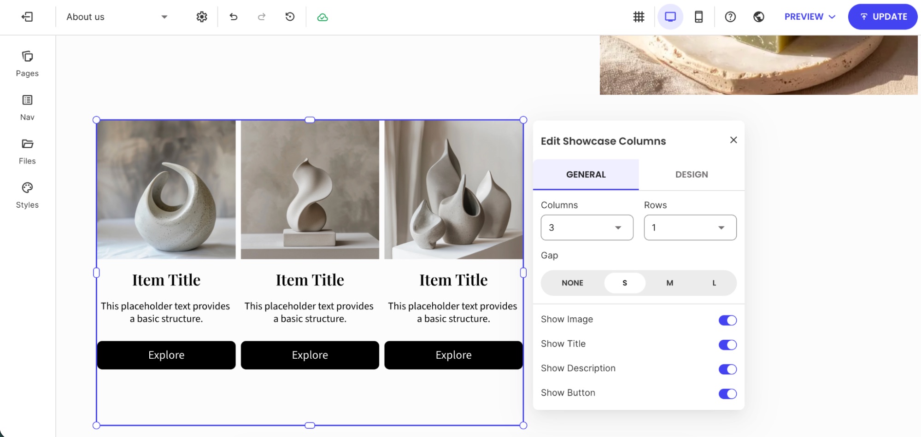This screenshot has height=437, width=921.
Task: Set gap to NONE
Action: coord(572,283)
